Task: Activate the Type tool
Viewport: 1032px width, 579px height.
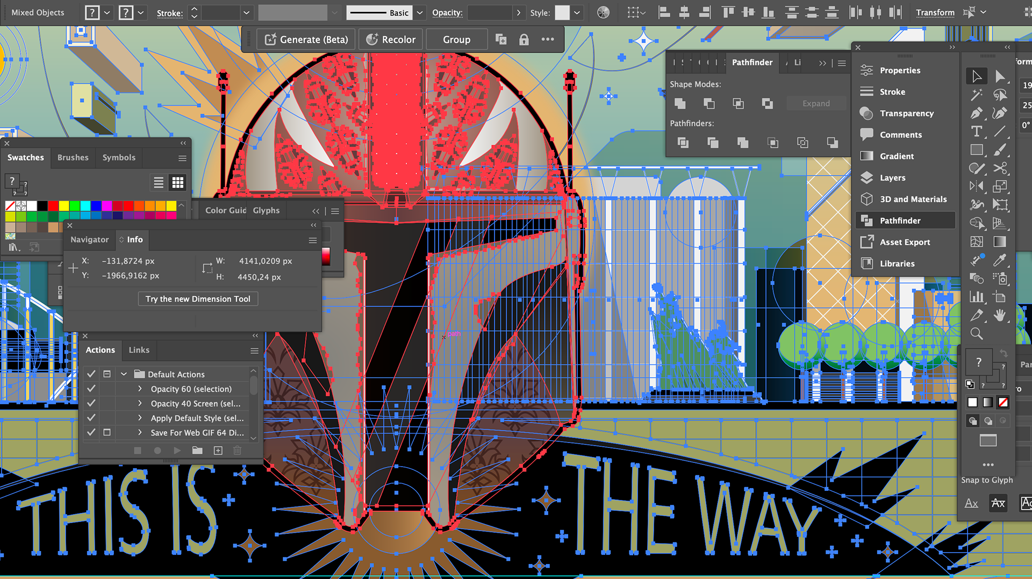Action: [x=977, y=132]
